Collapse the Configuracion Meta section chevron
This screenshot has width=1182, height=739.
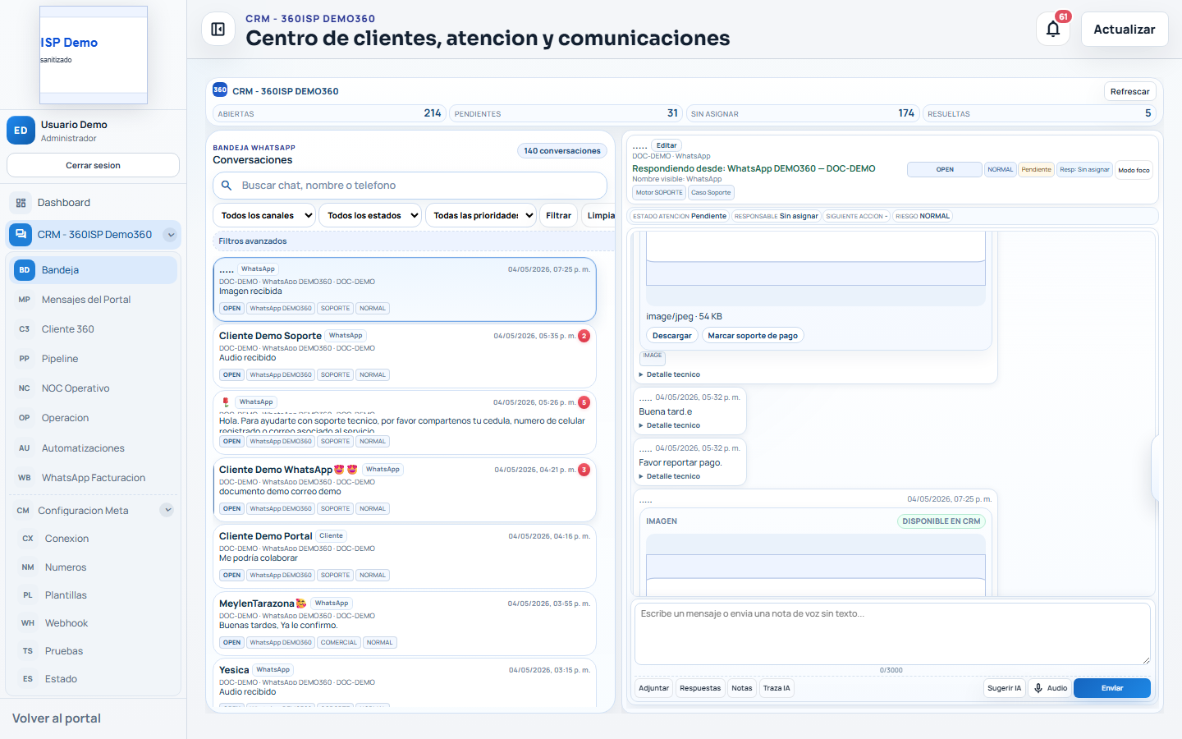[167, 510]
